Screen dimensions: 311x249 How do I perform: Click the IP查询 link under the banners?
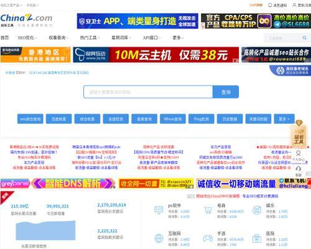(x=10, y=73)
